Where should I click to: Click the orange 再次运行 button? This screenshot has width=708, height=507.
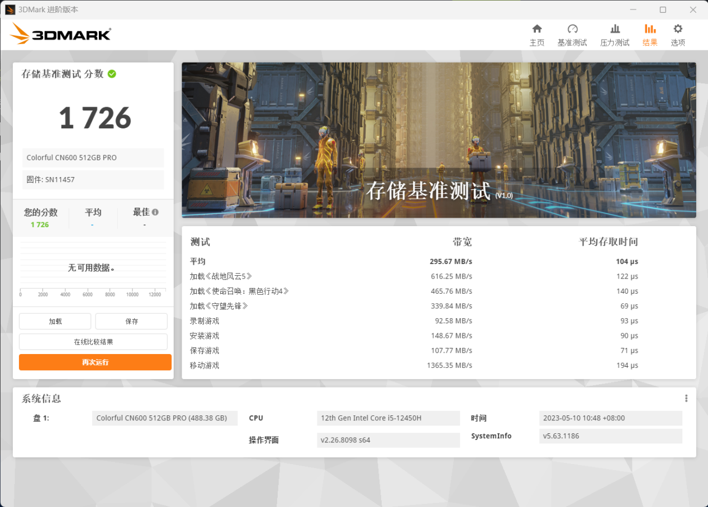[x=95, y=362]
